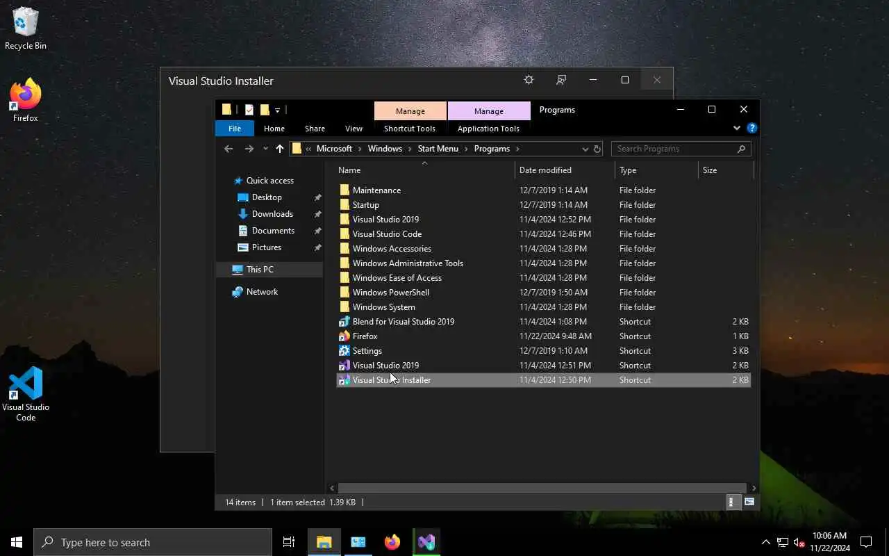Viewport: 889px width, 556px height.
Task: Select the Windows Administrative Tools folder
Action: pyautogui.click(x=543, y=263)
